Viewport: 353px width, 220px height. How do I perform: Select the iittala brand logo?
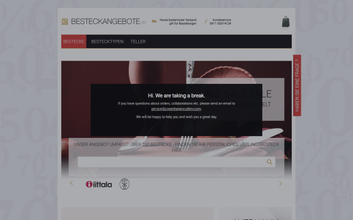[99, 184]
